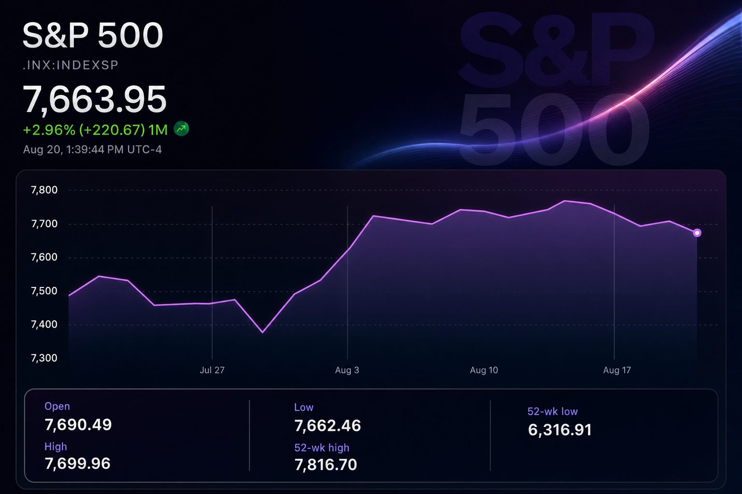The image size is (742, 494).
Task: Select the chart's current price endpoint marker
Action: [697, 233]
